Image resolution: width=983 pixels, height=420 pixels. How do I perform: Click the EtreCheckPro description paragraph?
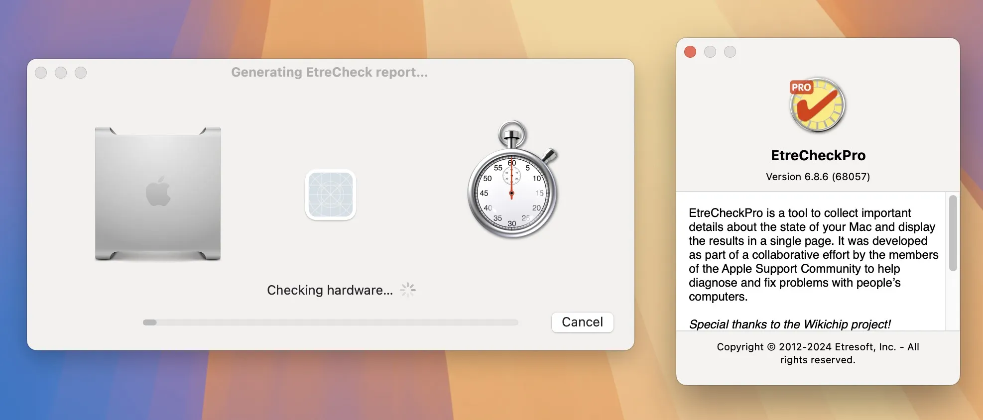coord(813,255)
